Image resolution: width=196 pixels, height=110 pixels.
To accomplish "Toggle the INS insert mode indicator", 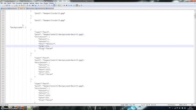I will click(192, 105).
